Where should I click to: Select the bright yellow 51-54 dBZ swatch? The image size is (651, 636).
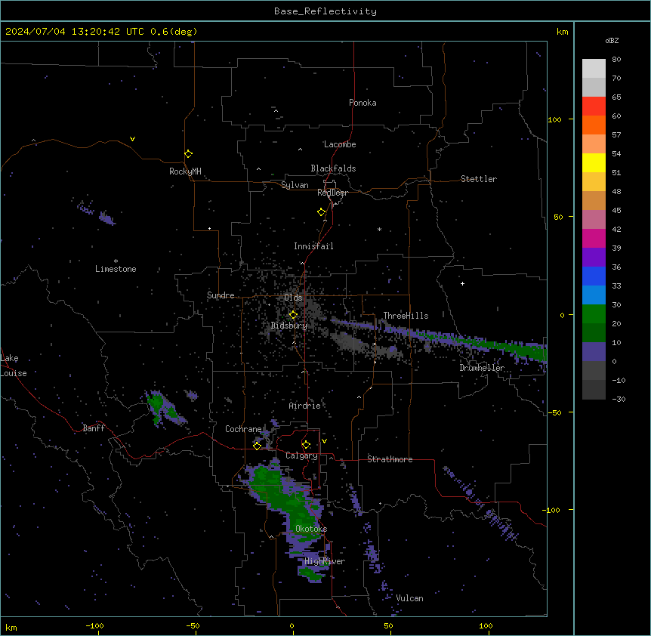pos(594,162)
